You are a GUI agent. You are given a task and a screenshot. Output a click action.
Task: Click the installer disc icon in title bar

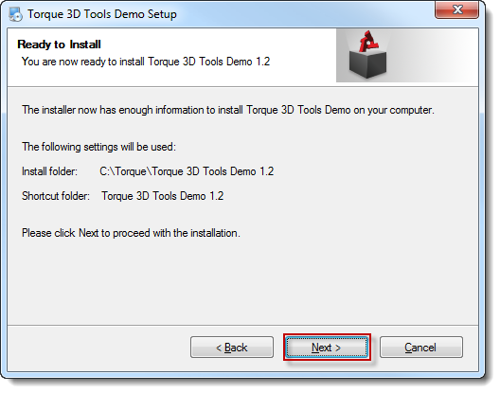[x=15, y=14]
